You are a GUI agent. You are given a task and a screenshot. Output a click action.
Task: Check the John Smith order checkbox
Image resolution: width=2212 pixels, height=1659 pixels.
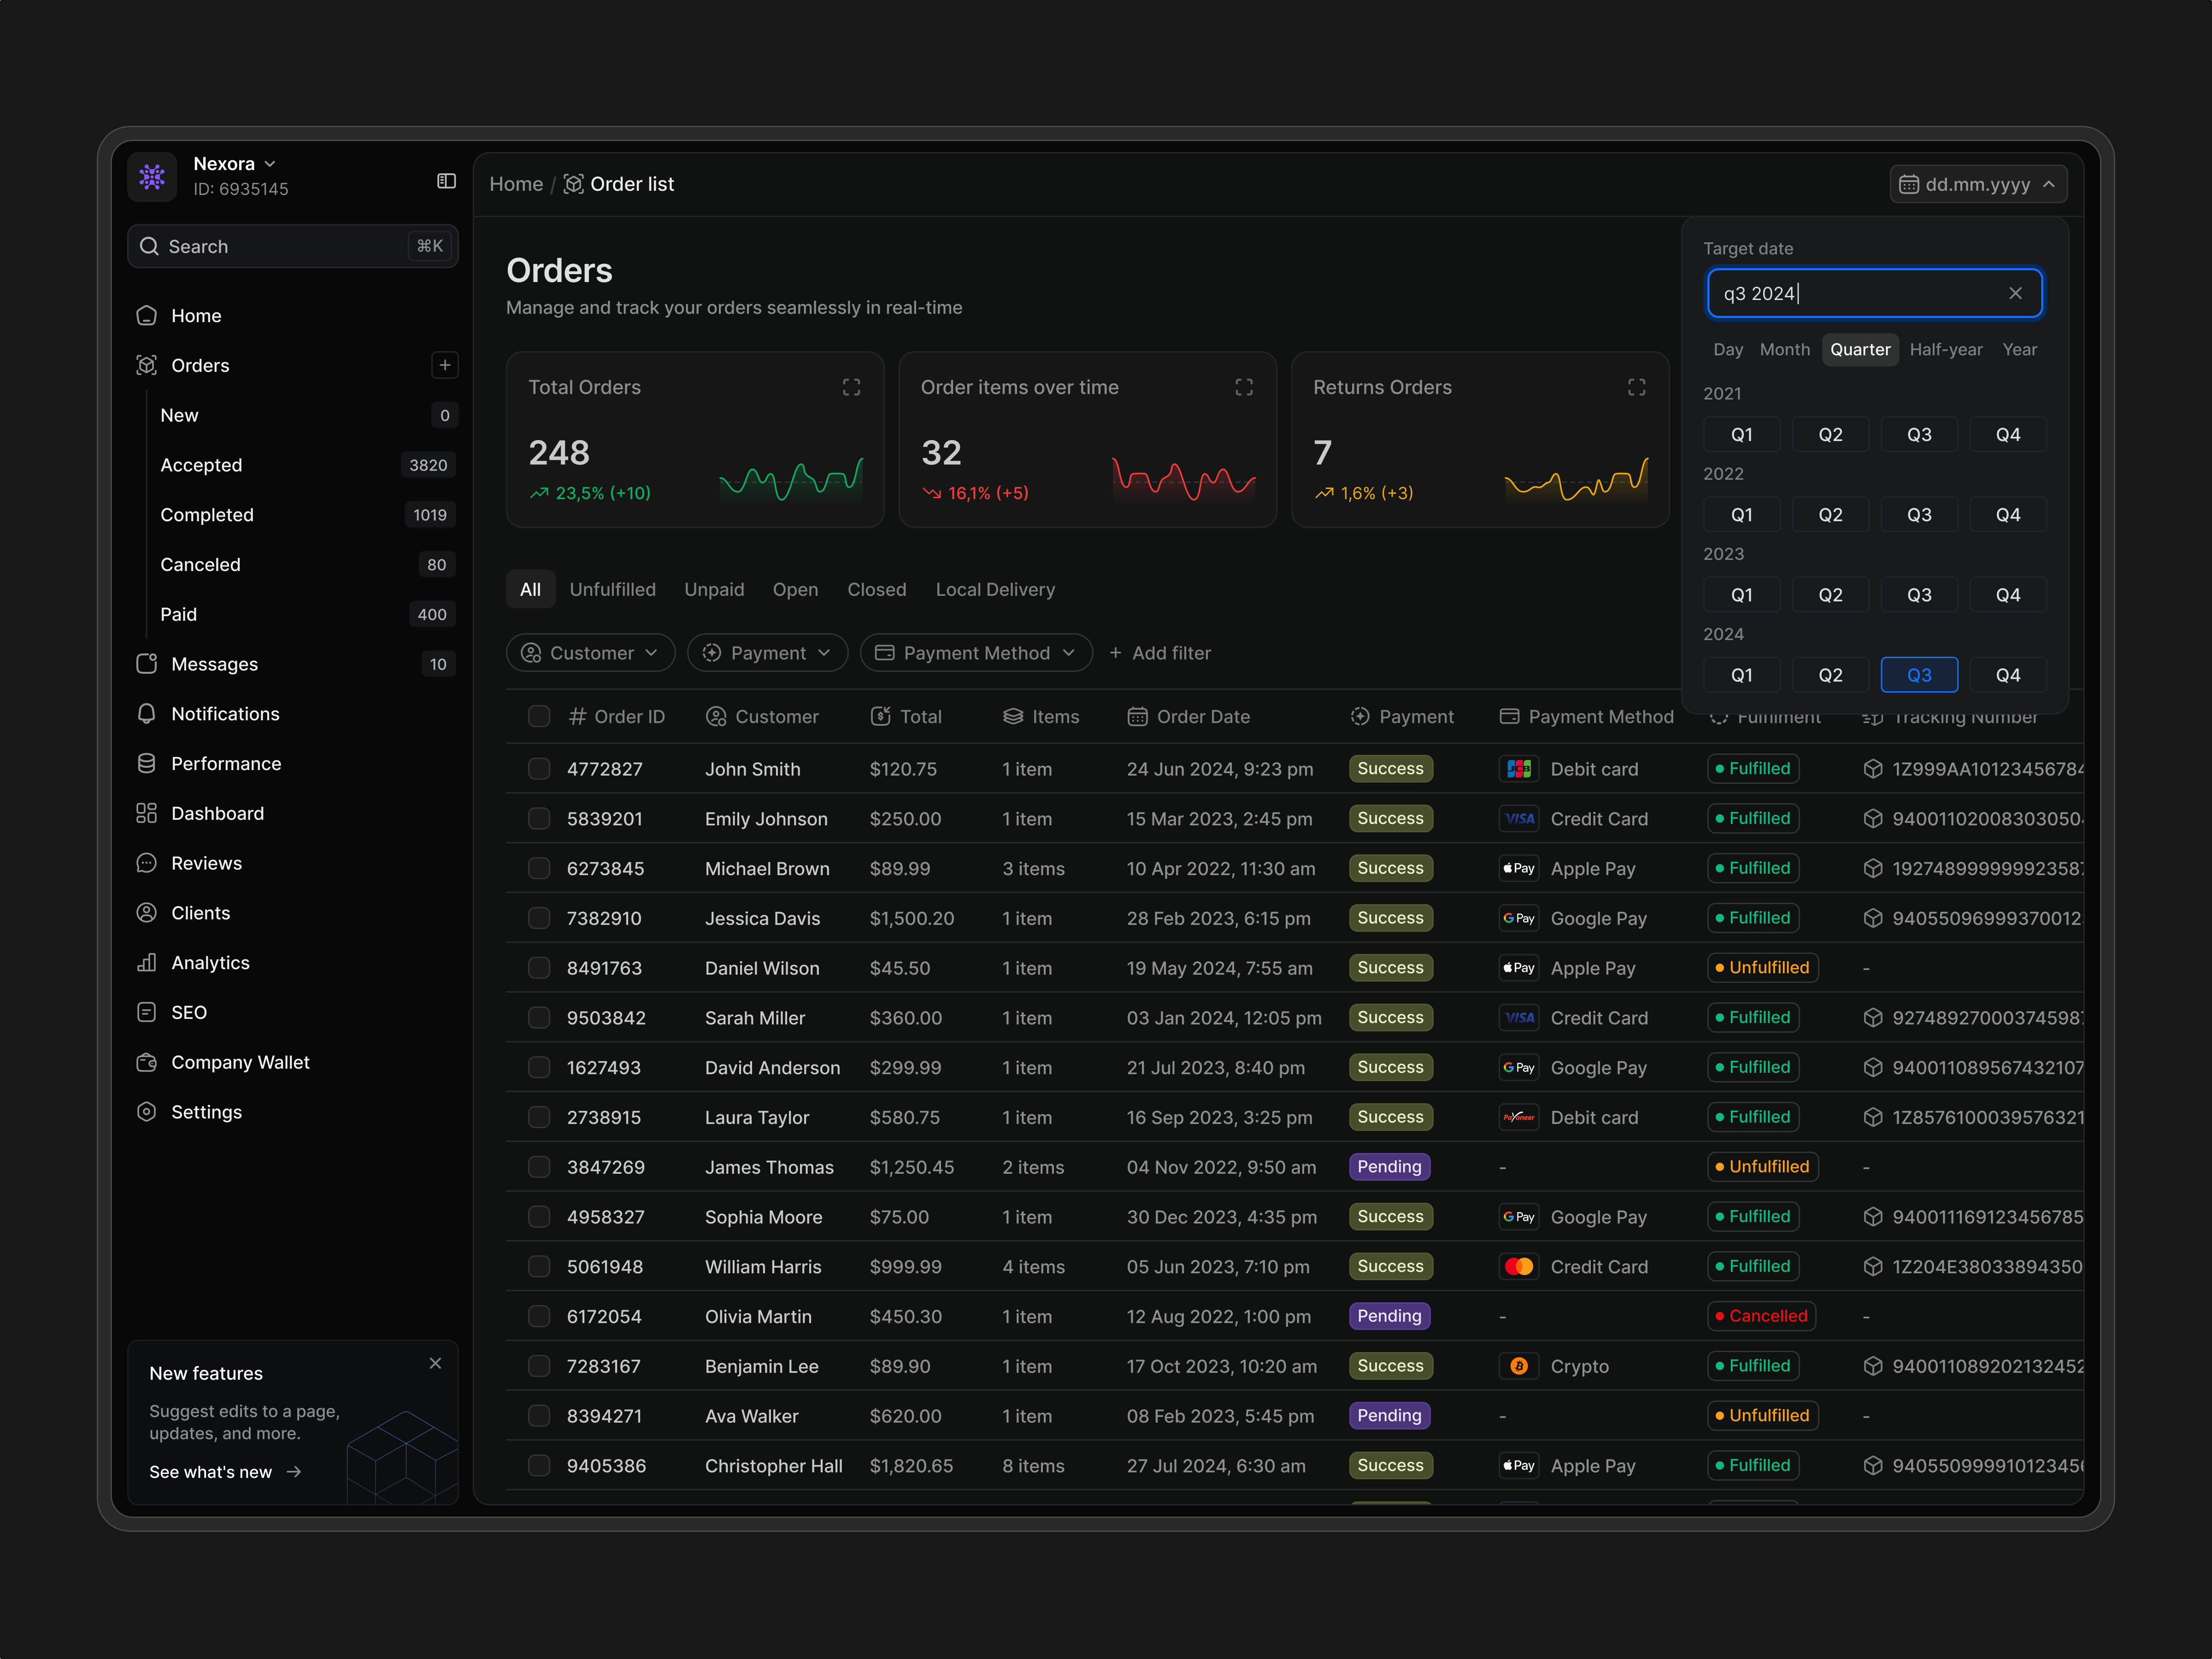(539, 769)
